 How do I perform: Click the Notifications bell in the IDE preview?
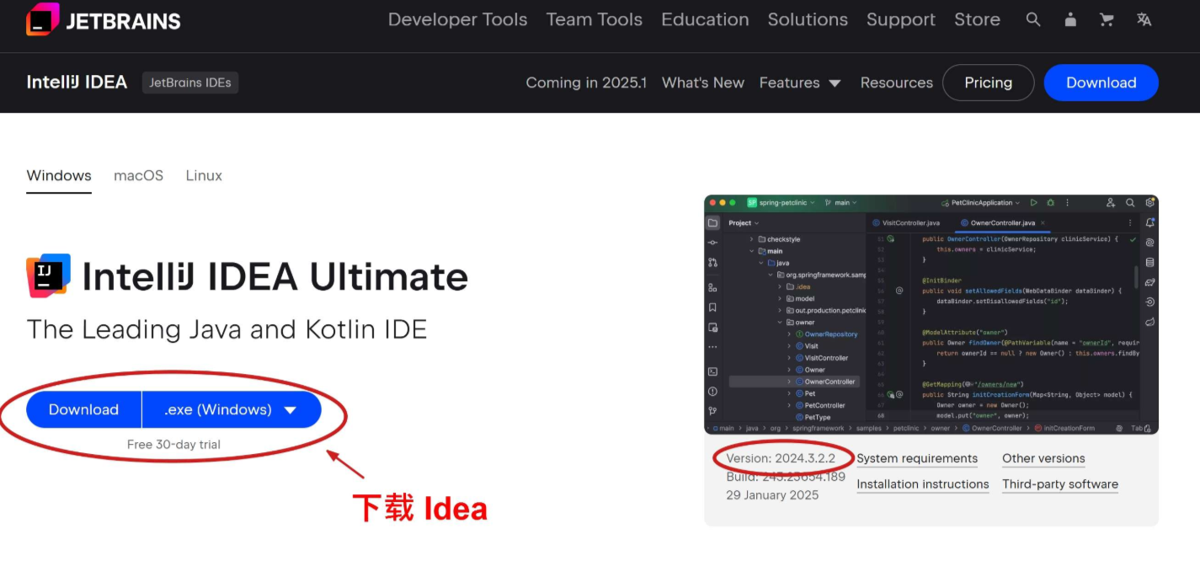point(1150,223)
